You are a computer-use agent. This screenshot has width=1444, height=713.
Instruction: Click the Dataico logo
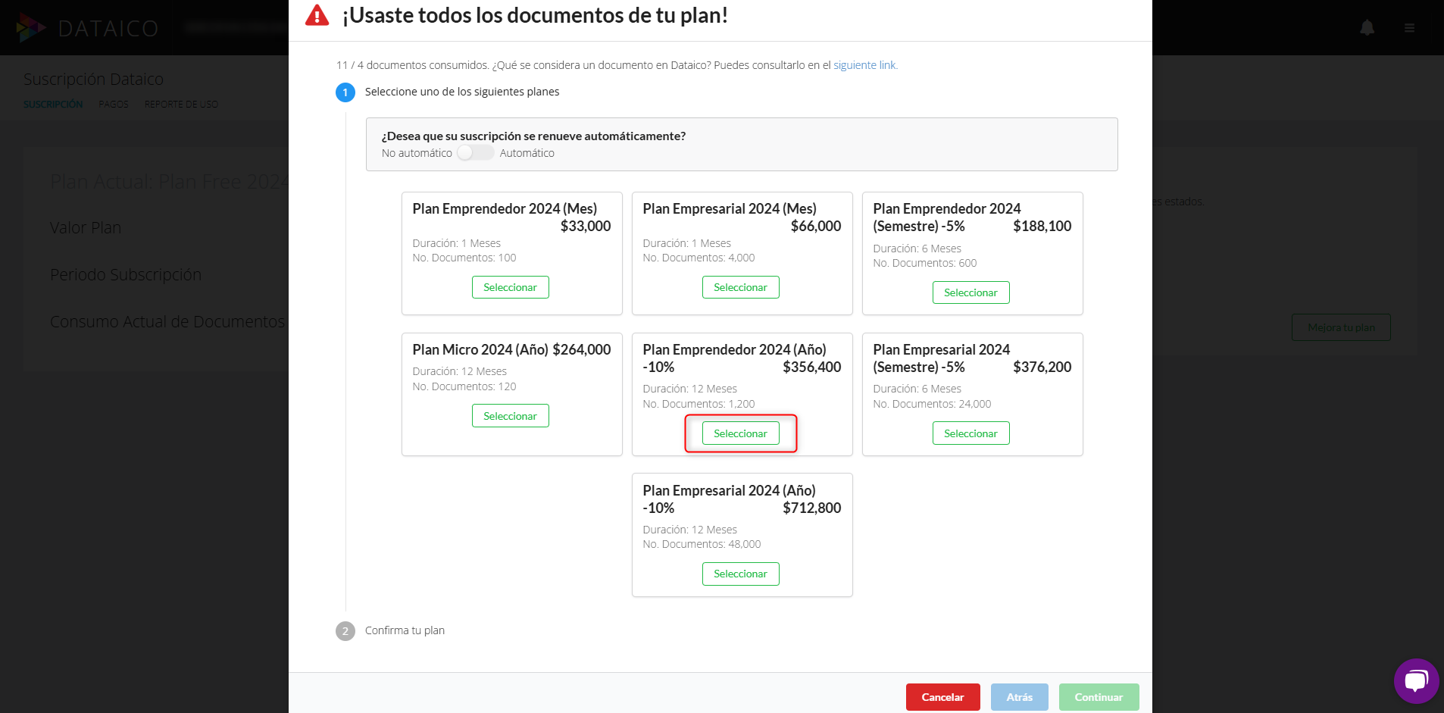click(x=87, y=28)
